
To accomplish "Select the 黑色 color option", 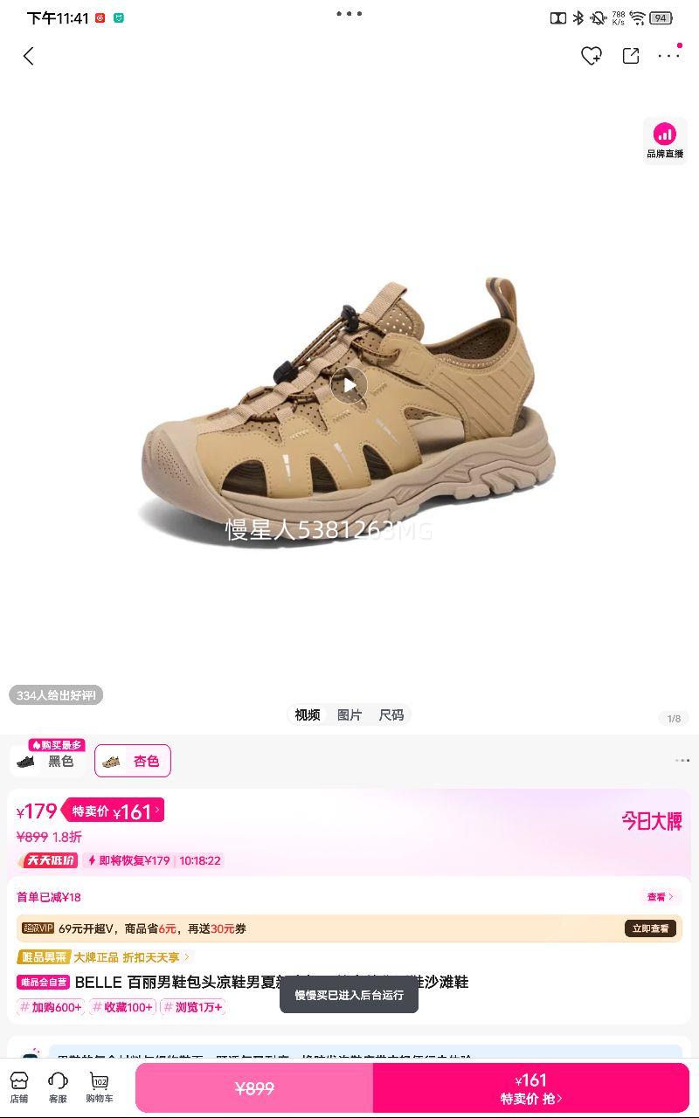I will [45, 761].
